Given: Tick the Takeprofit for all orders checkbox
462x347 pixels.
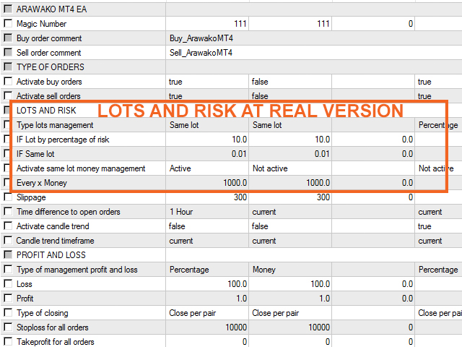Looking at the screenshot, I should pyautogui.click(x=8, y=341).
